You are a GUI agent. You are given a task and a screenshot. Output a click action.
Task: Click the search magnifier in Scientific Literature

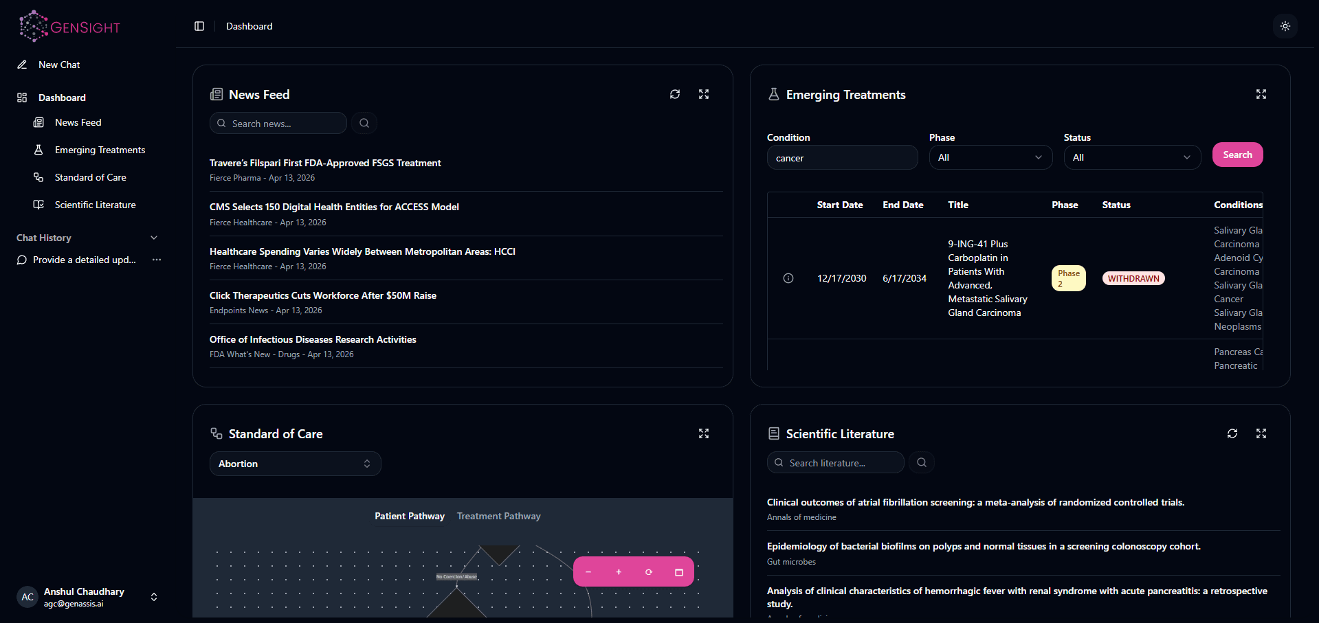tap(921, 462)
